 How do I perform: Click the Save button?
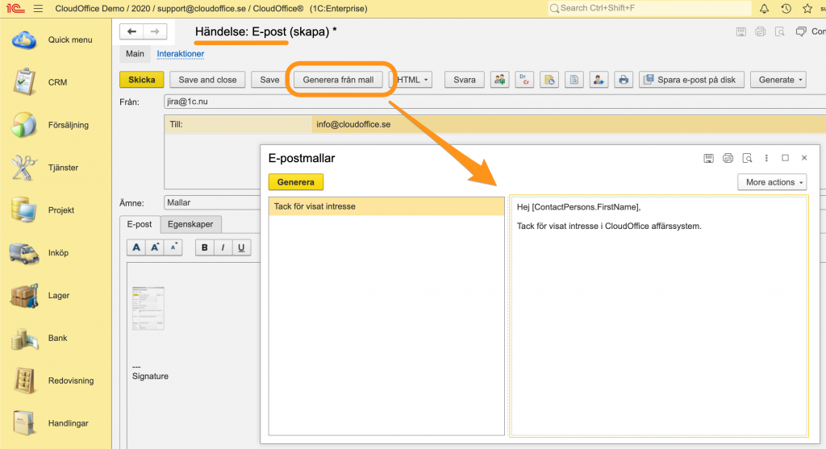pos(269,80)
